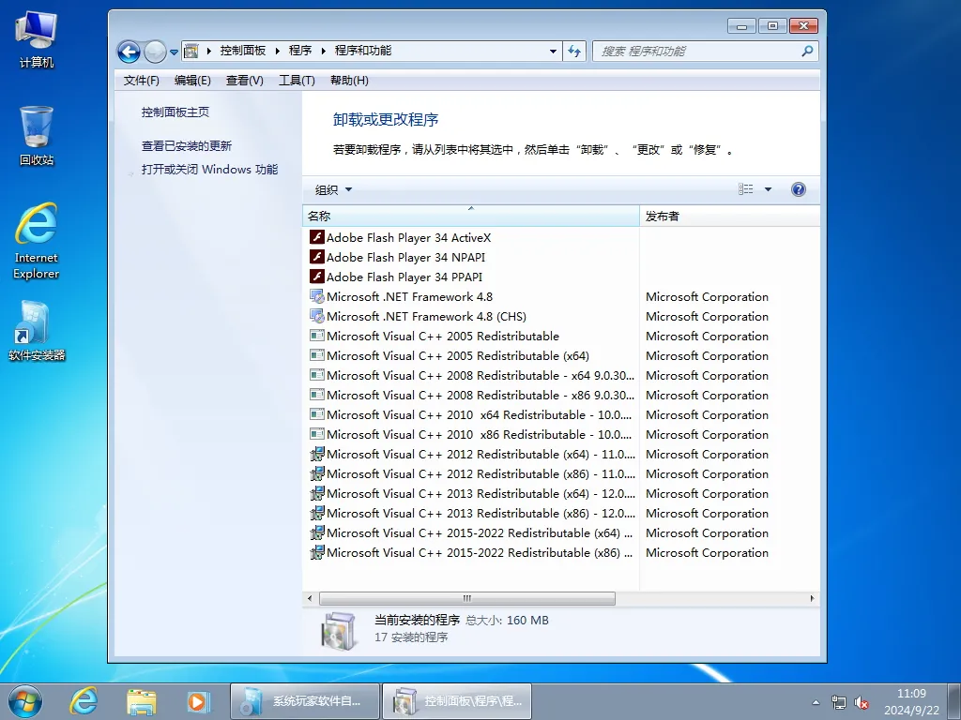Open 打开或关闭 Windows 功能
The image size is (961, 720).
click(x=208, y=169)
